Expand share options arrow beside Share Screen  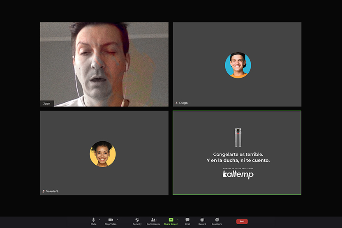(178, 220)
